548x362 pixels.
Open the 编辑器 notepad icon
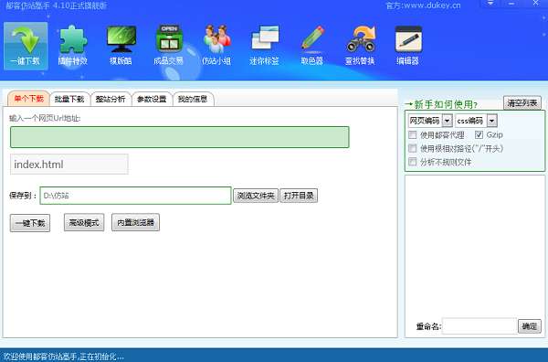408,47
